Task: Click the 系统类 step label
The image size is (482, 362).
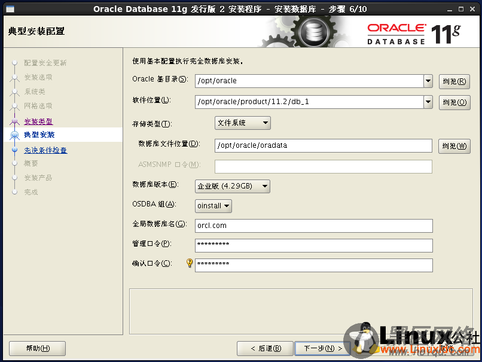Action: point(35,92)
